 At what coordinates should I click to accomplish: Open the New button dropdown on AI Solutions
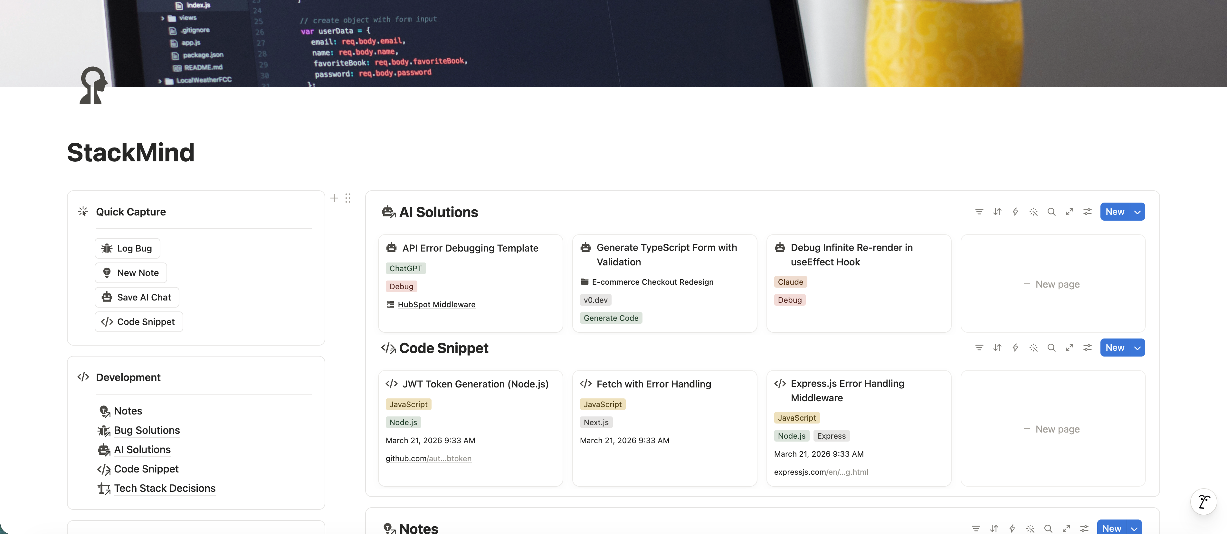pos(1137,212)
